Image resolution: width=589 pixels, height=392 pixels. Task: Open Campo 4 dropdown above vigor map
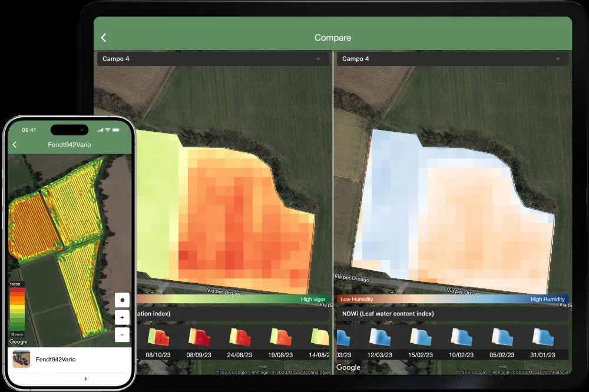click(x=213, y=59)
